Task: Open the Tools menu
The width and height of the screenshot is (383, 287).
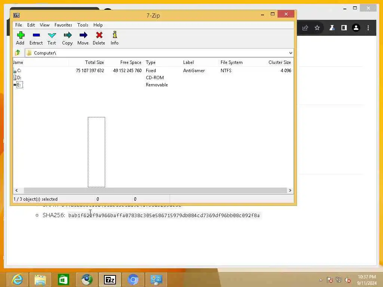Action: point(83,25)
